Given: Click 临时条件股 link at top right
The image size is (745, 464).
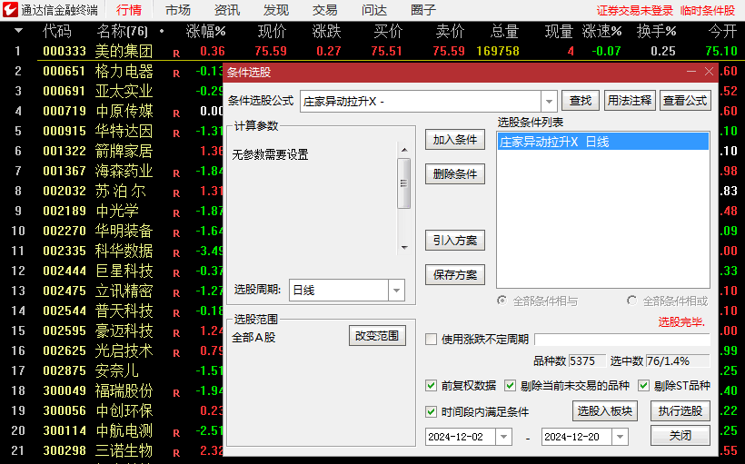Looking at the screenshot, I should pos(708,11).
